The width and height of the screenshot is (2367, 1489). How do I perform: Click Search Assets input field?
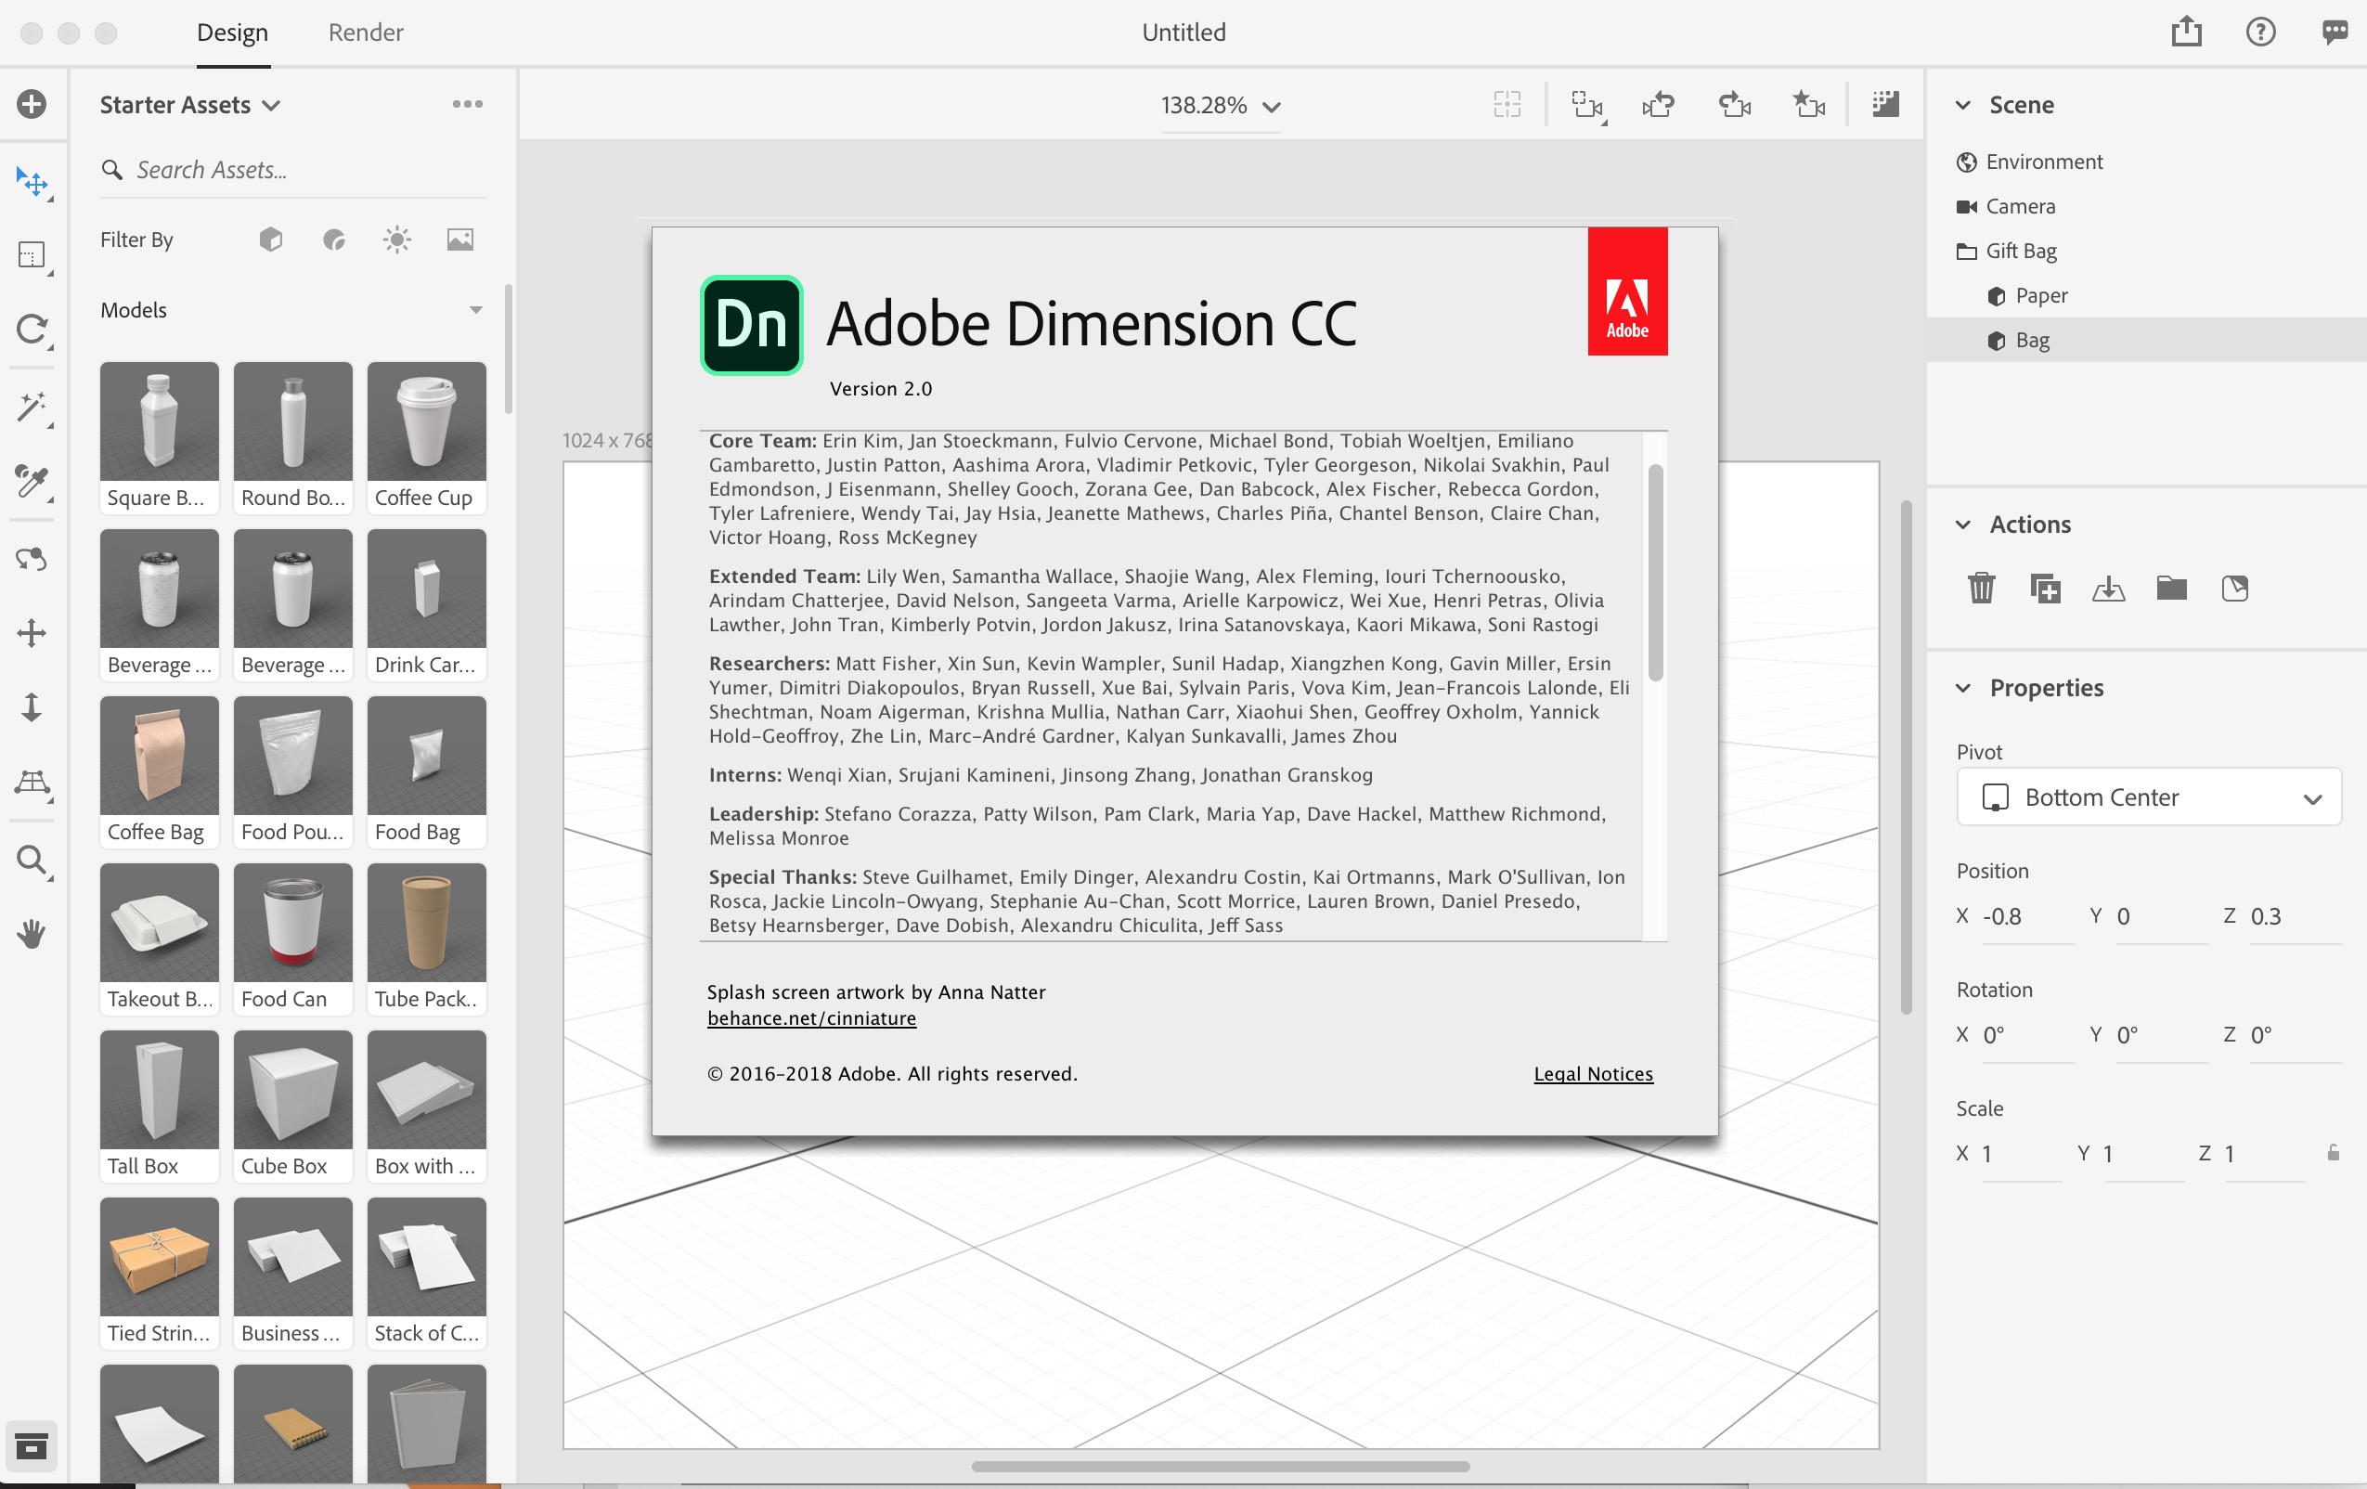tap(291, 168)
